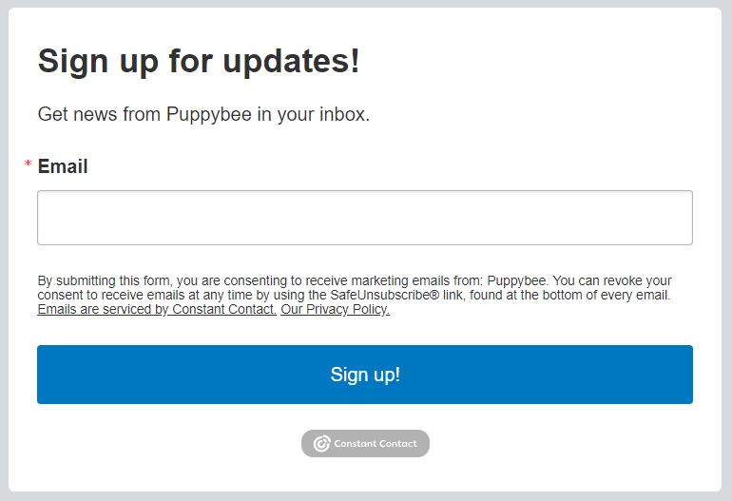
Task: Click the Constant Contact badge text
Action: pyautogui.click(x=376, y=444)
